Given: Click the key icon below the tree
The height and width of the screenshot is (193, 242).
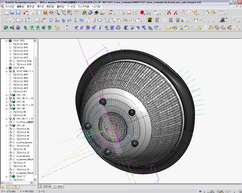Looking at the screenshot, I should pos(3,187).
